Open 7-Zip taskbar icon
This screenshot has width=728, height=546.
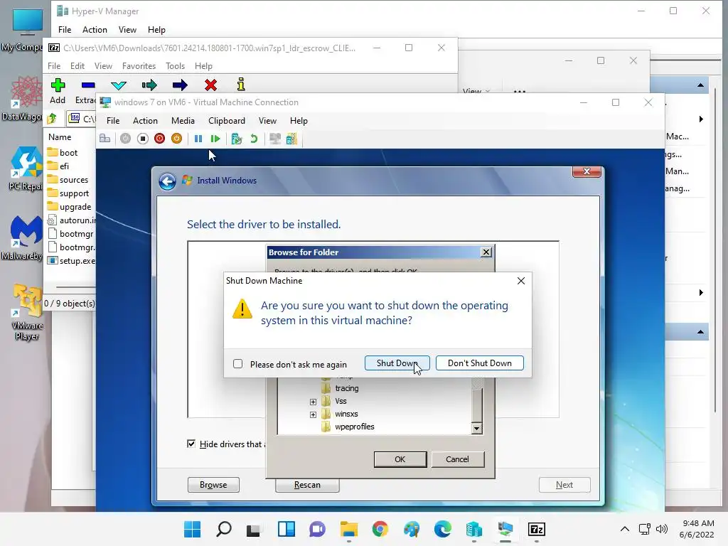click(536, 529)
